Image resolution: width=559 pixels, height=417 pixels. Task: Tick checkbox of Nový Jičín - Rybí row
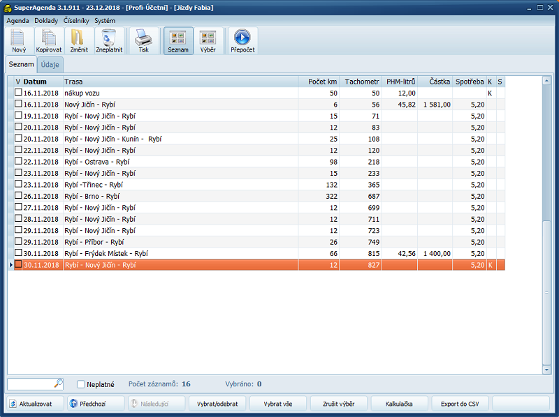[x=18, y=104]
